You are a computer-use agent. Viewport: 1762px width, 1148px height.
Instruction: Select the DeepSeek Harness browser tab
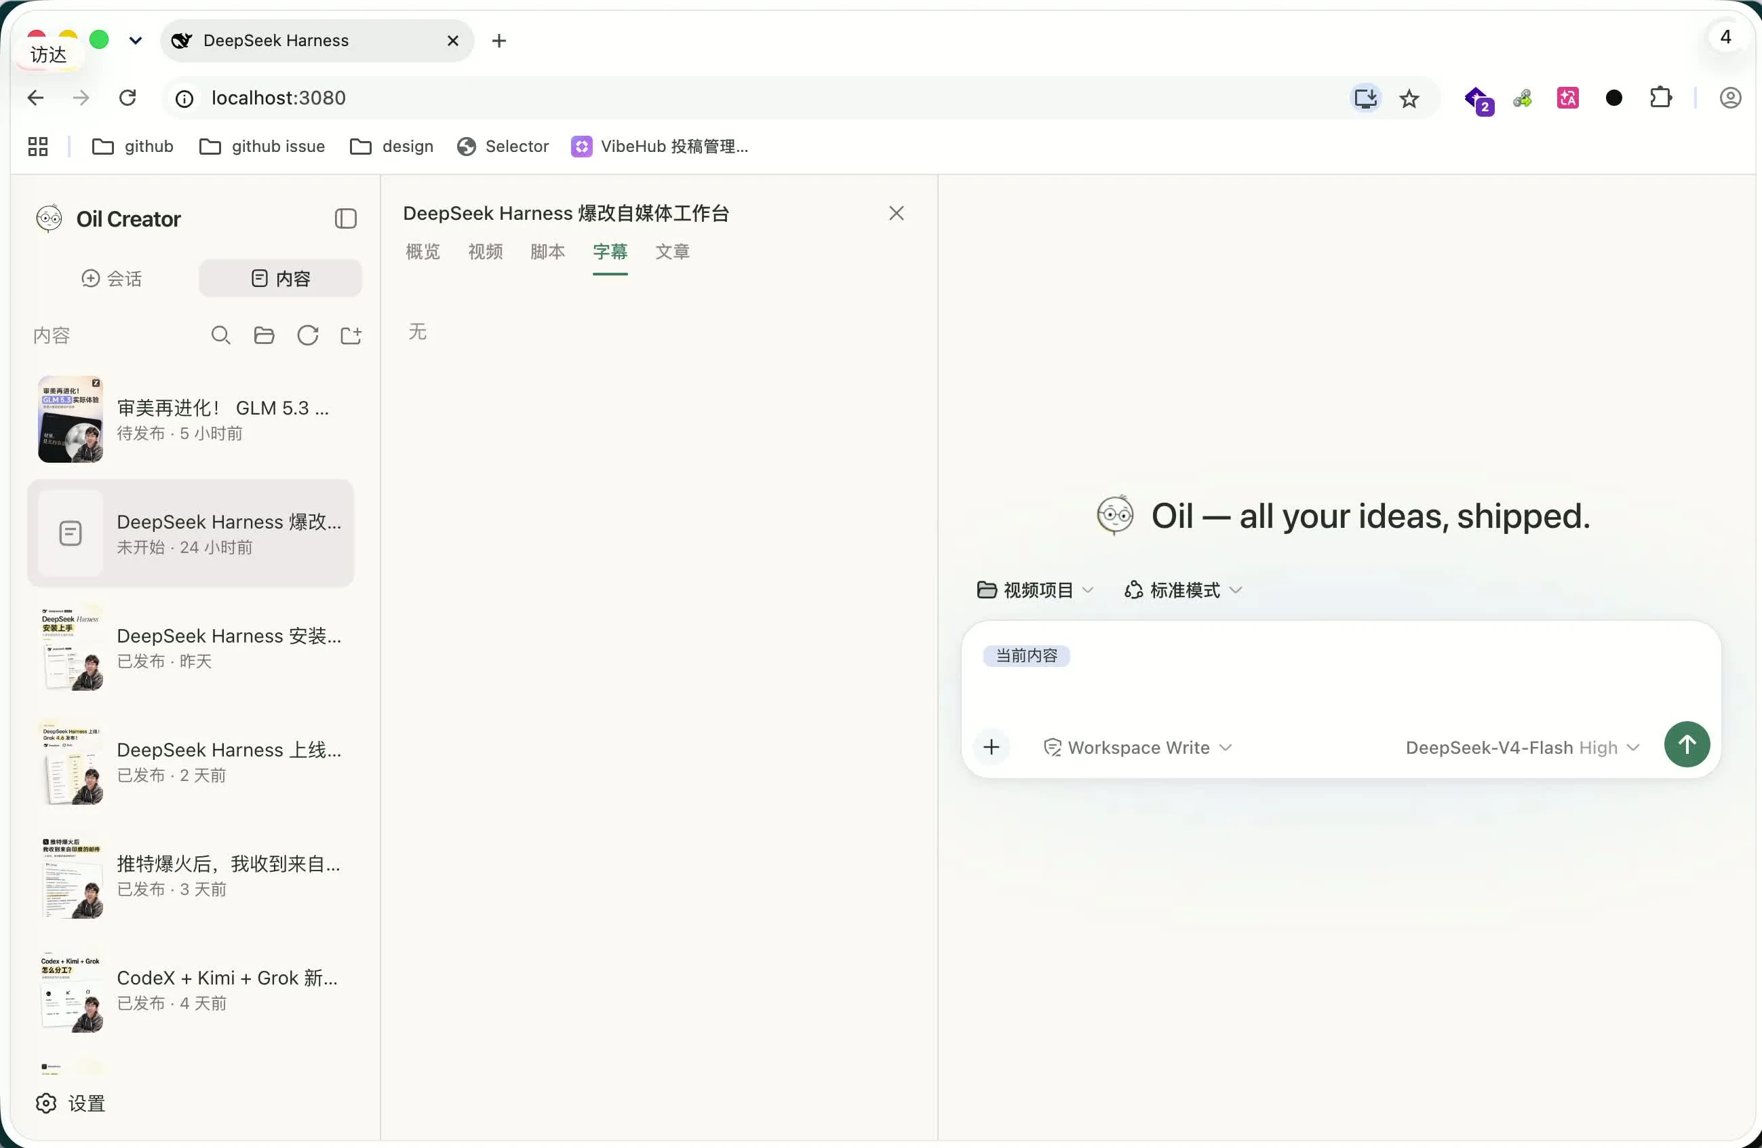317,41
